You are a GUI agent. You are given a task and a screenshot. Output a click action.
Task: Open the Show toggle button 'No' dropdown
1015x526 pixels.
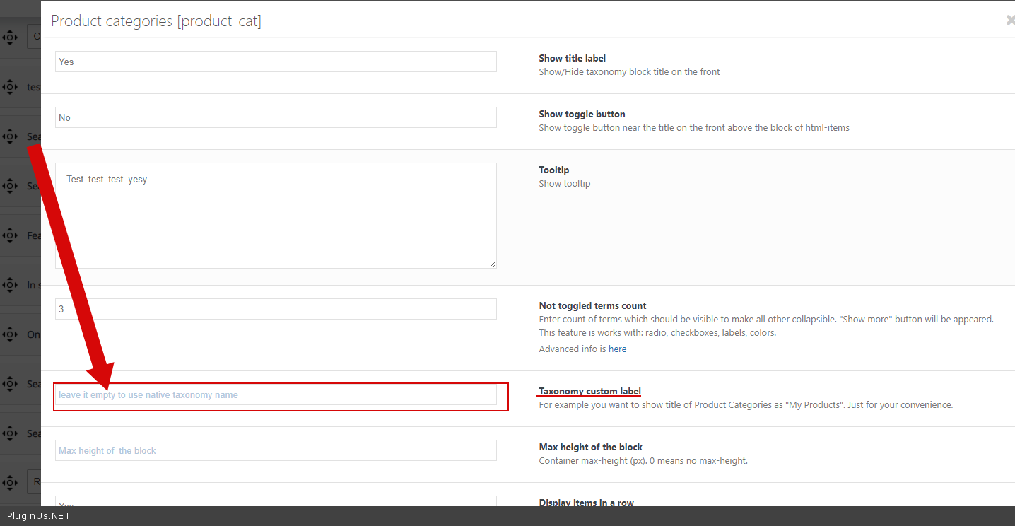click(276, 117)
